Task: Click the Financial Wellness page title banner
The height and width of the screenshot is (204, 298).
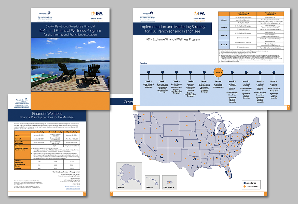Action: click(47, 115)
